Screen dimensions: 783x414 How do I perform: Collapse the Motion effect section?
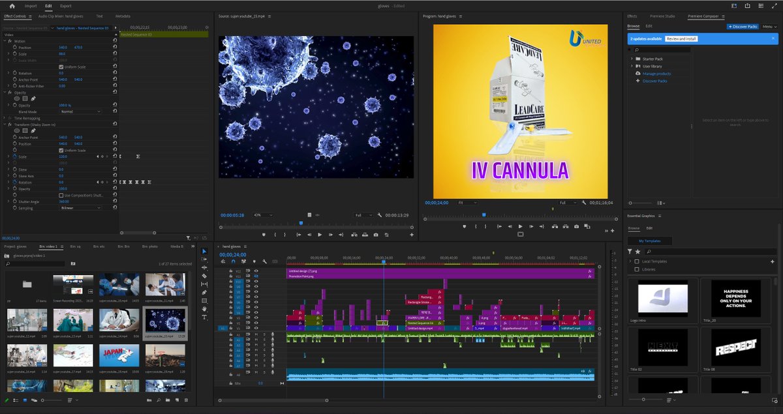click(5, 41)
